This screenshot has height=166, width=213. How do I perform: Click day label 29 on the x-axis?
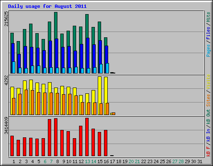tap(187, 161)
